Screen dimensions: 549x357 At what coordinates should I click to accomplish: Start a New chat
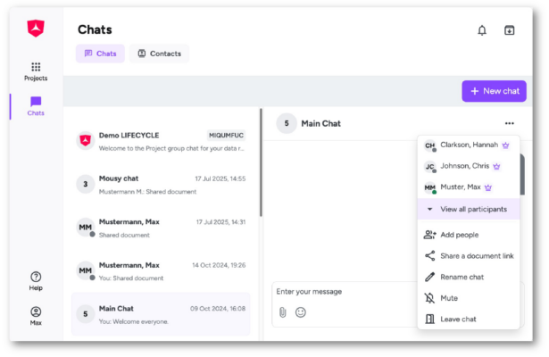494,91
